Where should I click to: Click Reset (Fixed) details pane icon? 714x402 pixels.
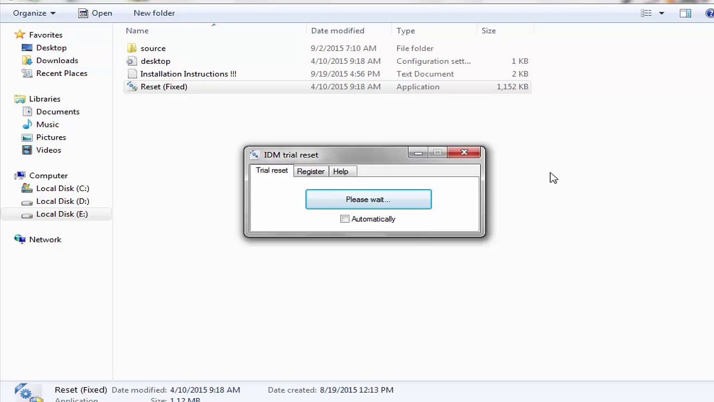[x=28, y=393]
